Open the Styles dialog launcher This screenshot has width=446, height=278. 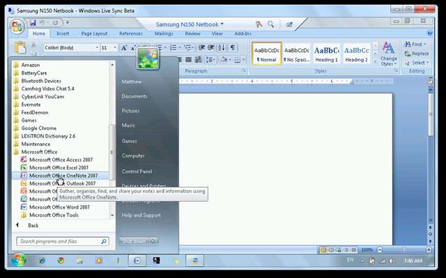coord(397,71)
